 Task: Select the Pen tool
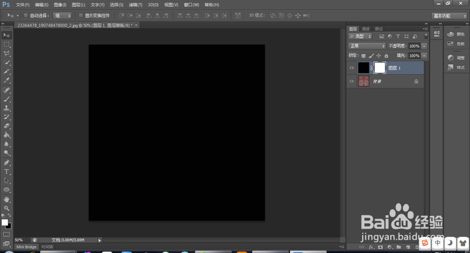coord(6,162)
